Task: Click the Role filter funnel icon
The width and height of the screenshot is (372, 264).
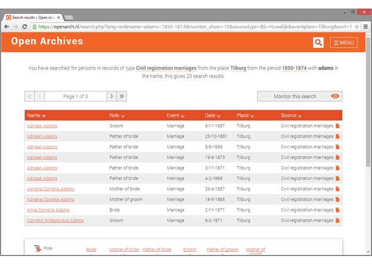Action: tap(37, 249)
